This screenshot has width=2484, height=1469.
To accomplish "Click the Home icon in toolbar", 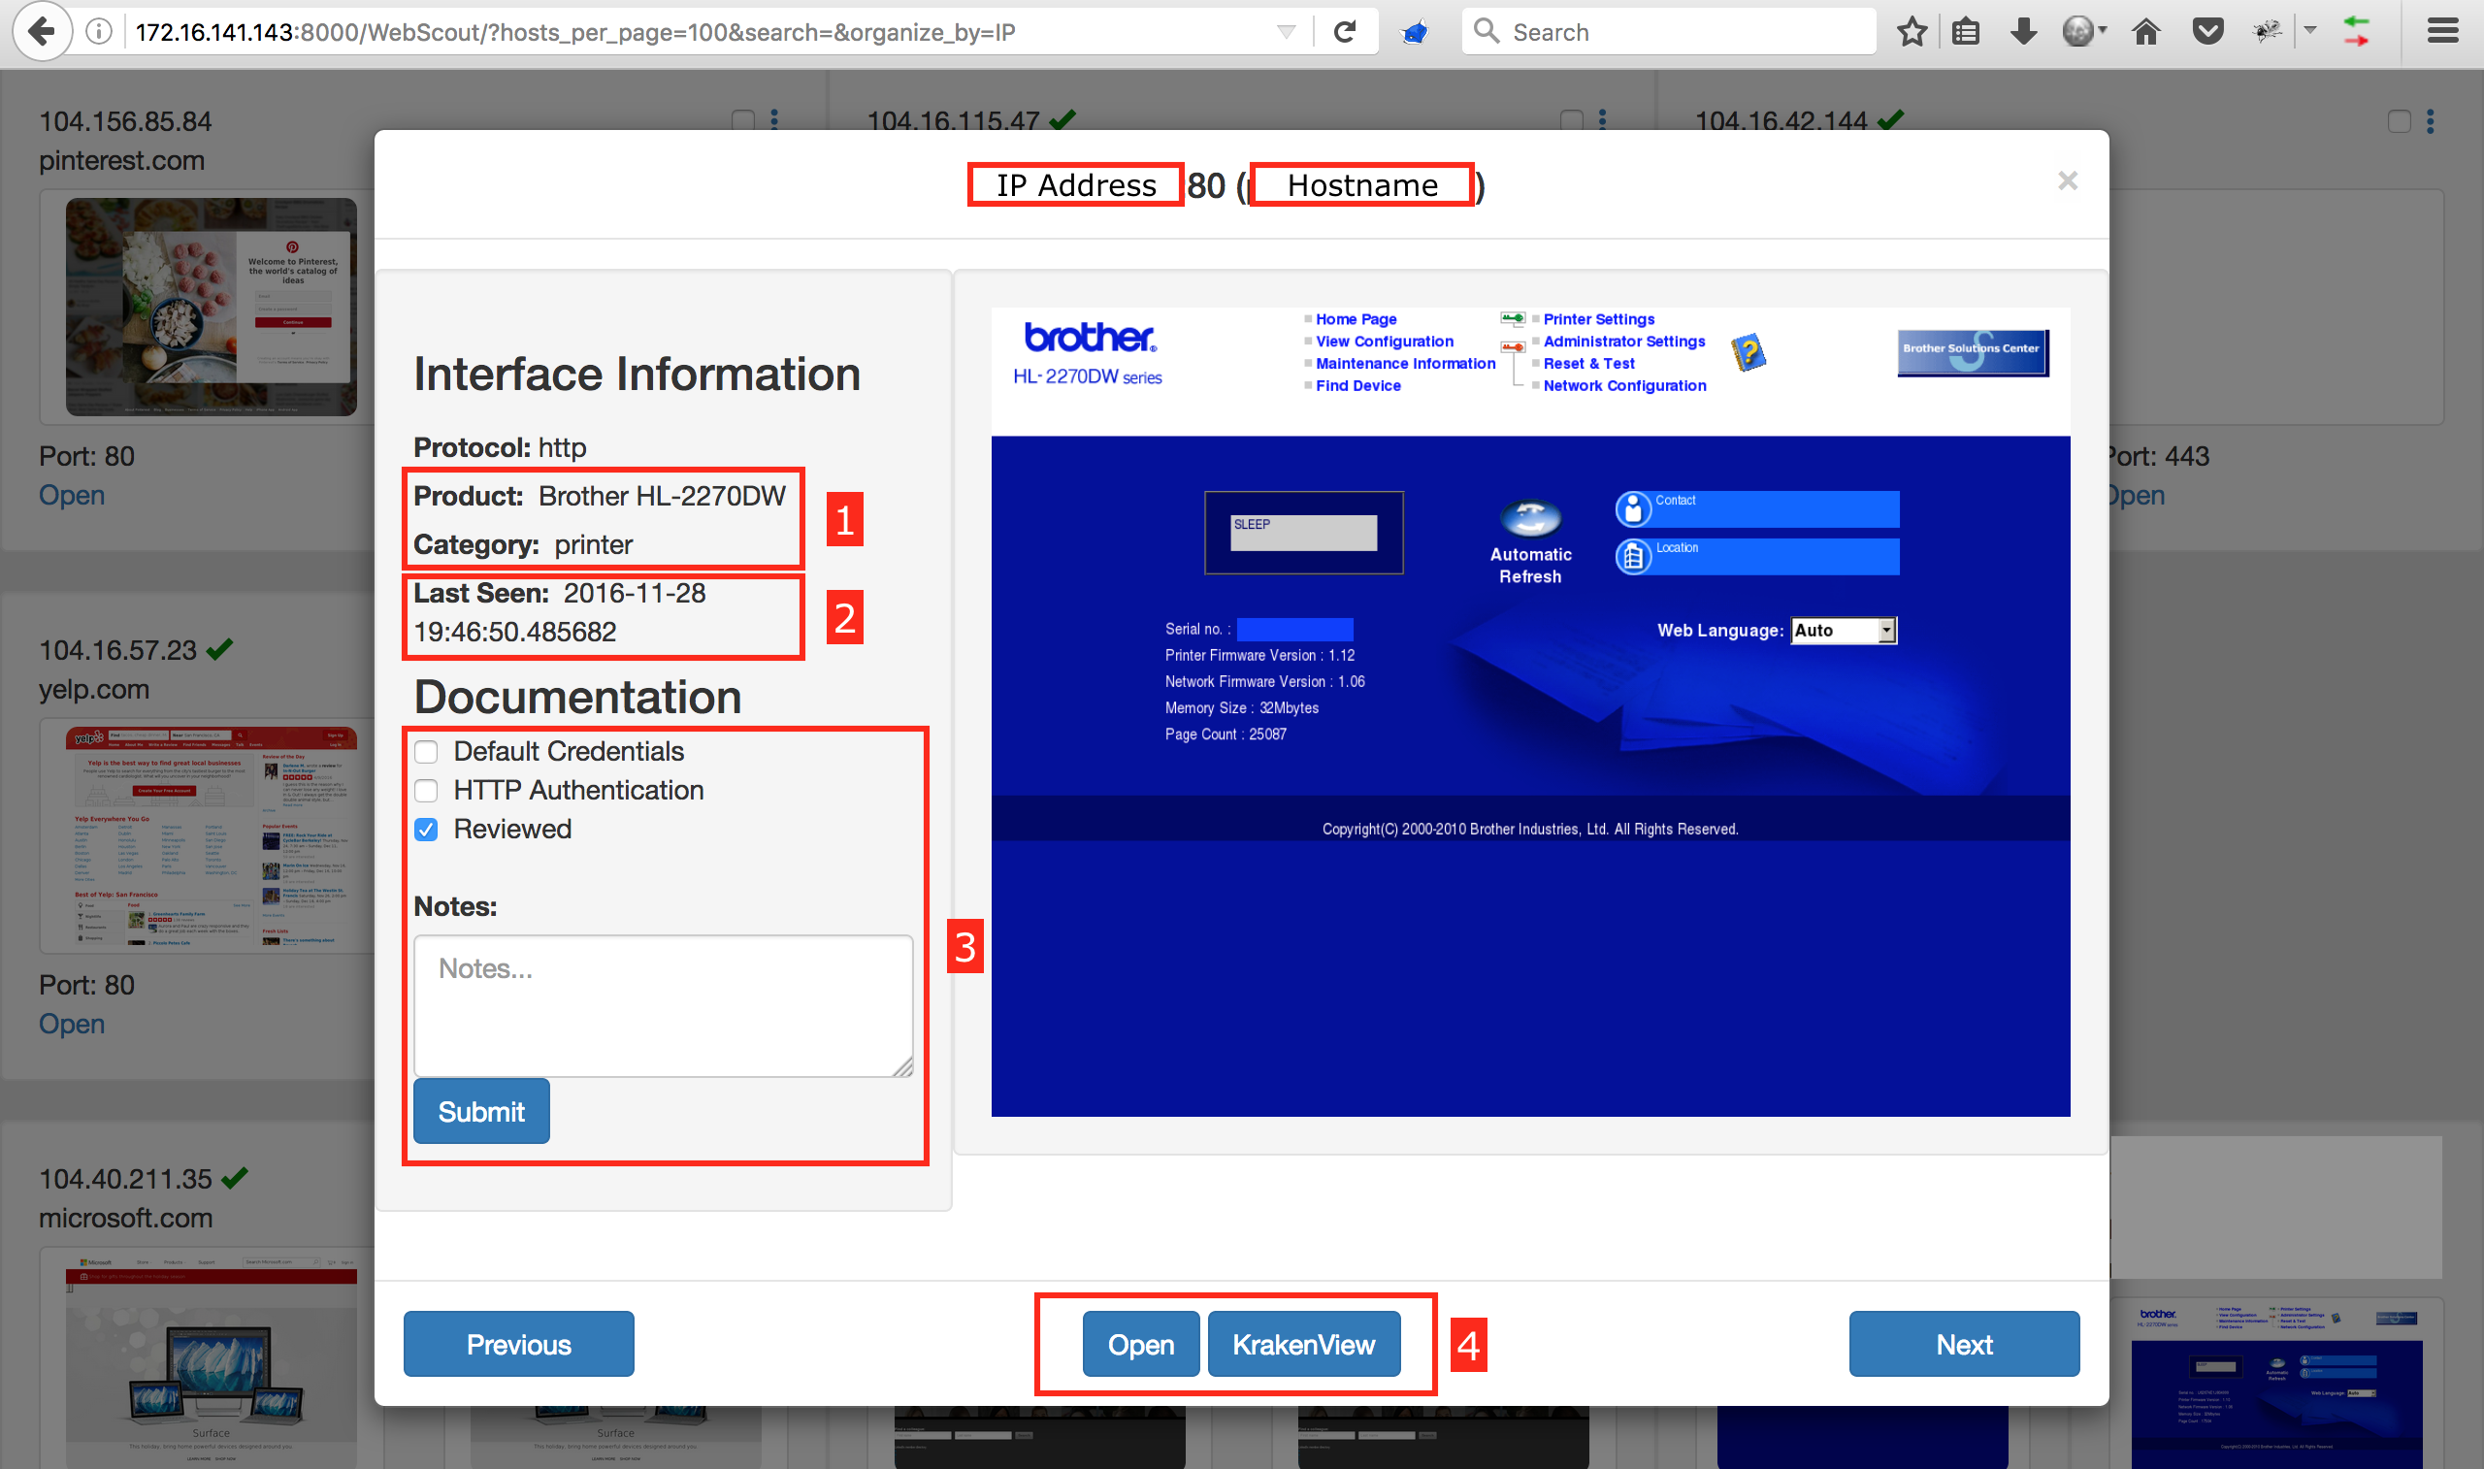I will [x=2145, y=32].
